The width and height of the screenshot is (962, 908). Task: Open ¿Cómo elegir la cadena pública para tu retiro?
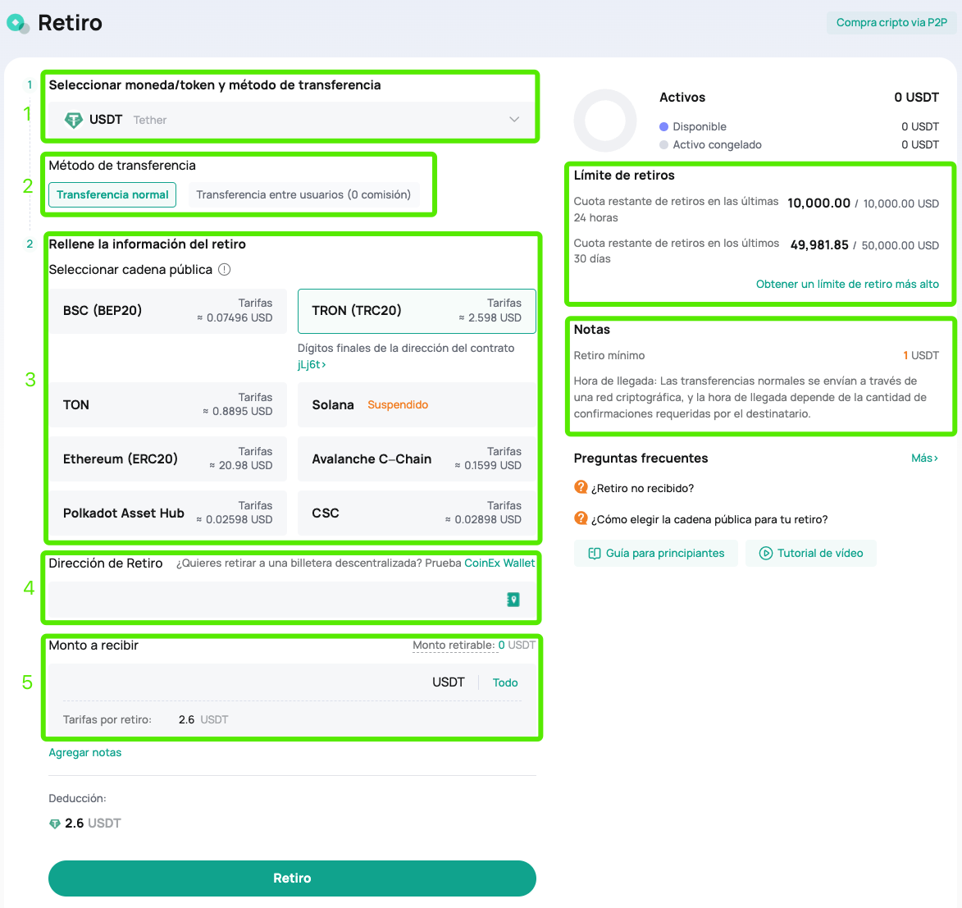709,520
